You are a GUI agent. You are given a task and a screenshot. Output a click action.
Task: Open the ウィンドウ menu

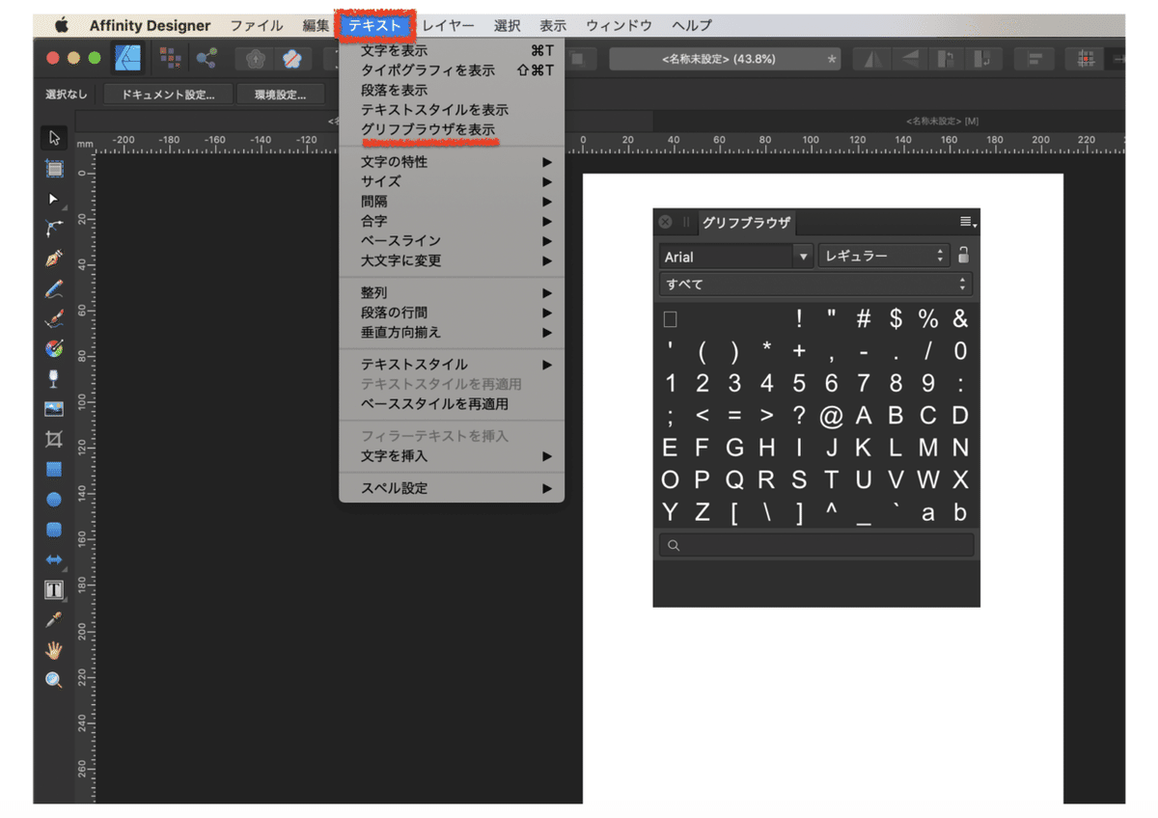(619, 25)
